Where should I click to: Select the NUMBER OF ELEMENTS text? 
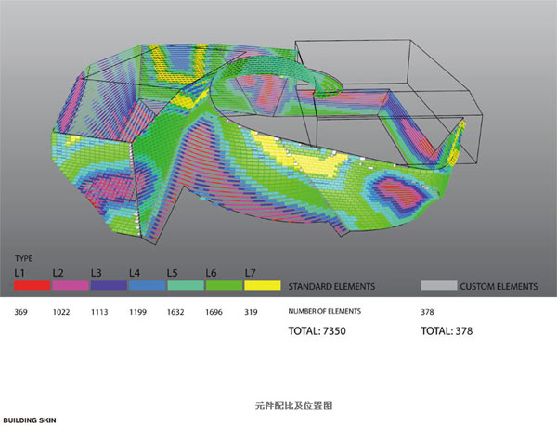click(x=324, y=312)
